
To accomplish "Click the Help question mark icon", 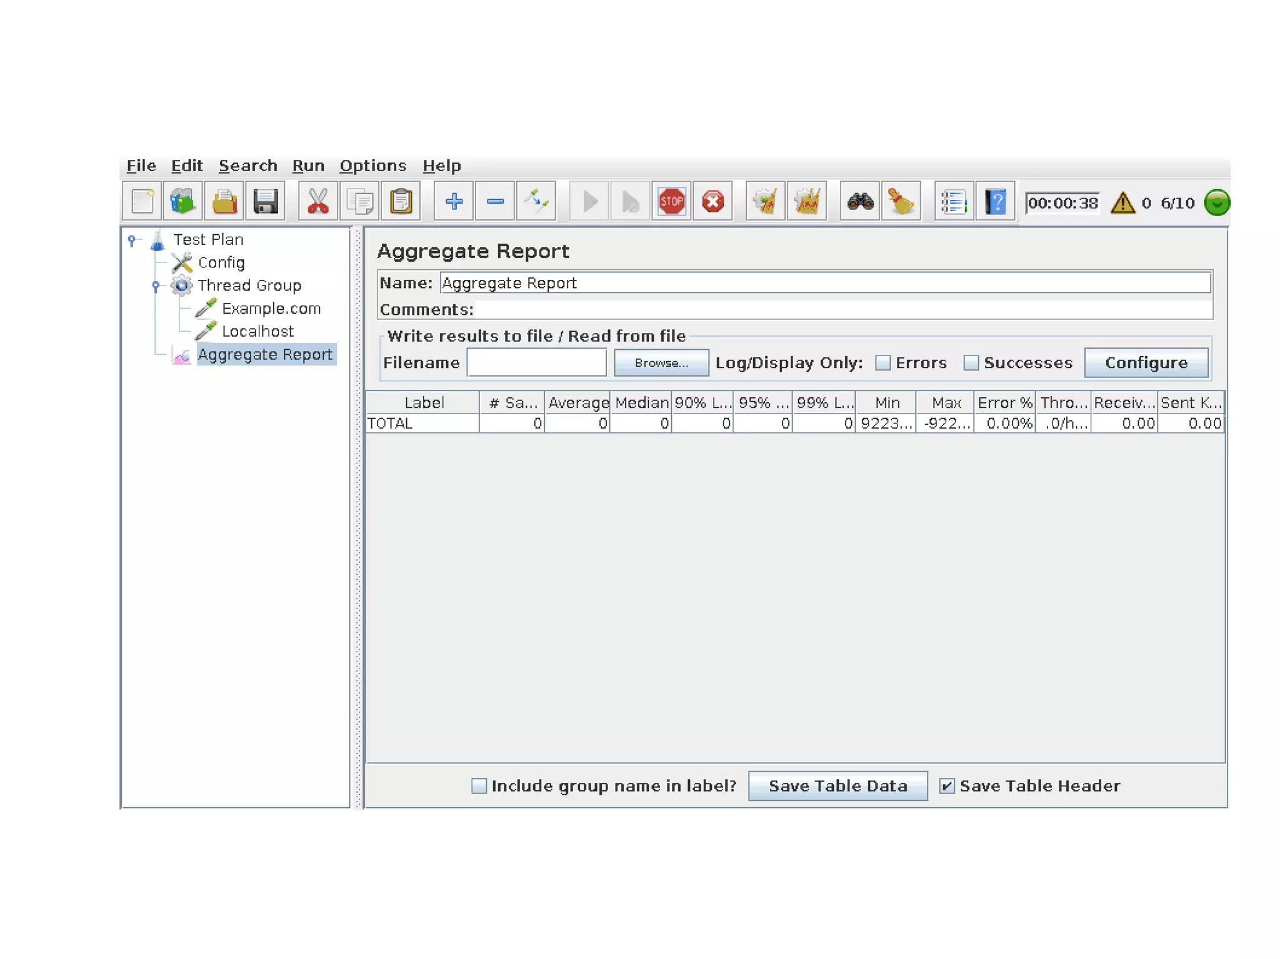I will click(995, 202).
